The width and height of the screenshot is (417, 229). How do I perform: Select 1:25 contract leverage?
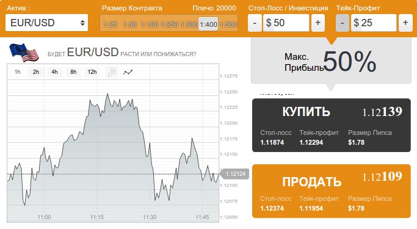point(110,24)
